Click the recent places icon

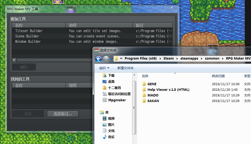point(105,94)
